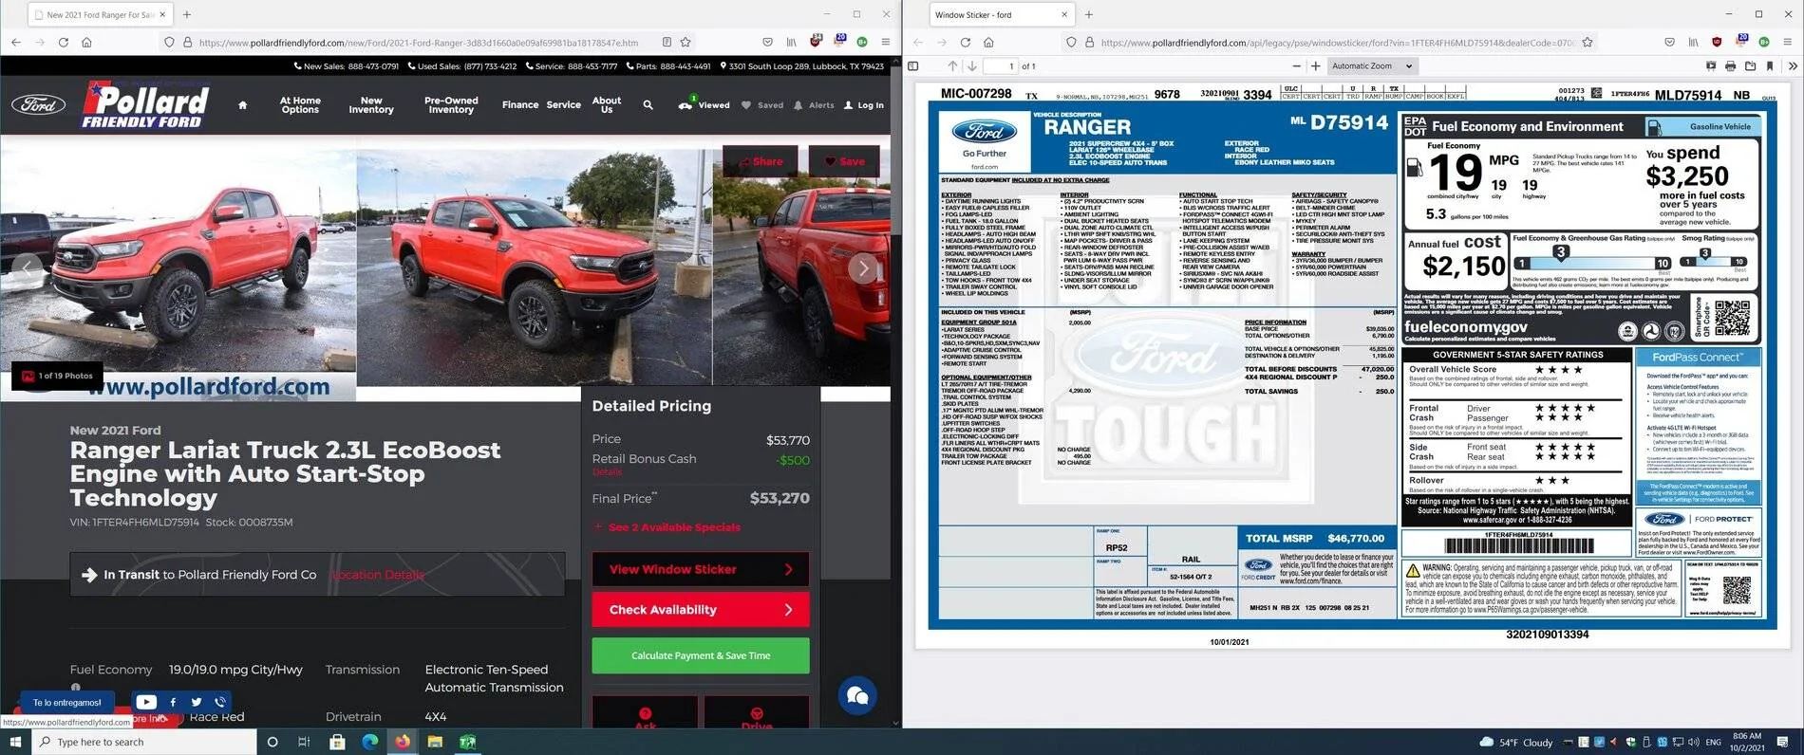1804x755 pixels.
Task: Save Ford Ranger page to Pocket
Action: point(767,42)
